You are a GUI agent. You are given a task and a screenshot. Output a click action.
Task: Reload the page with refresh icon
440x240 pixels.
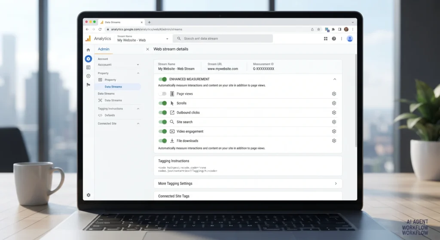pyautogui.click(x=100, y=29)
